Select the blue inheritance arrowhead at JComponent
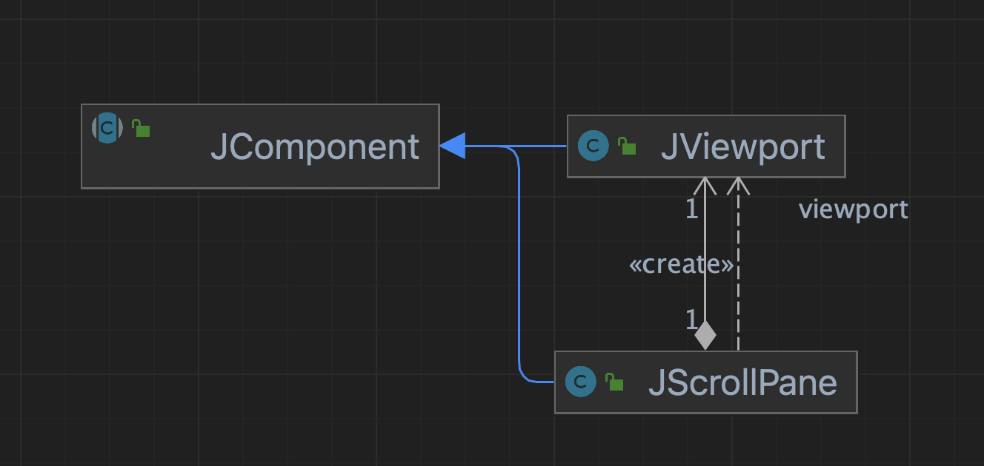This screenshot has width=984, height=466. pyautogui.click(x=452, y=146)
